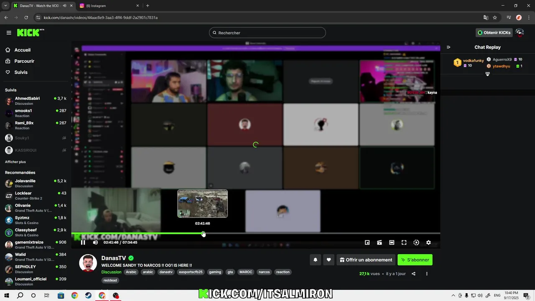
Task: Collapse the Chat Replay panel
Action: click(x=448, y=47)
